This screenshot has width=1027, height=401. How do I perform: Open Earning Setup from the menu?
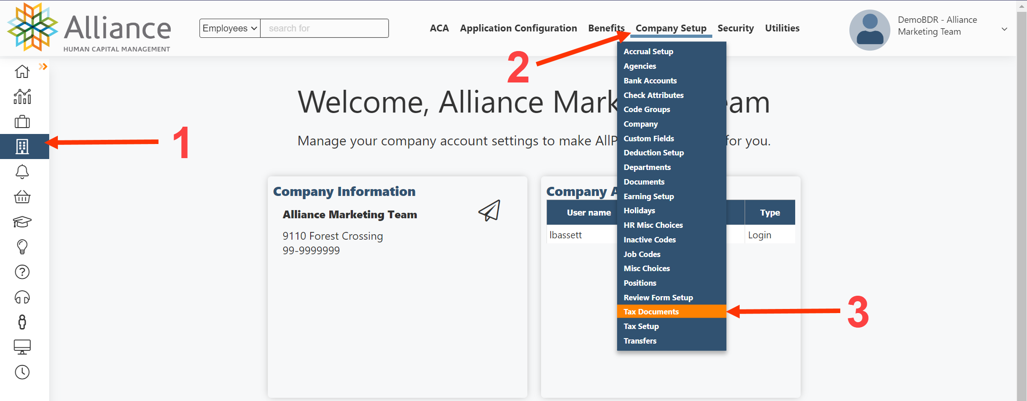pyautogui.click(x=671, y=196)
